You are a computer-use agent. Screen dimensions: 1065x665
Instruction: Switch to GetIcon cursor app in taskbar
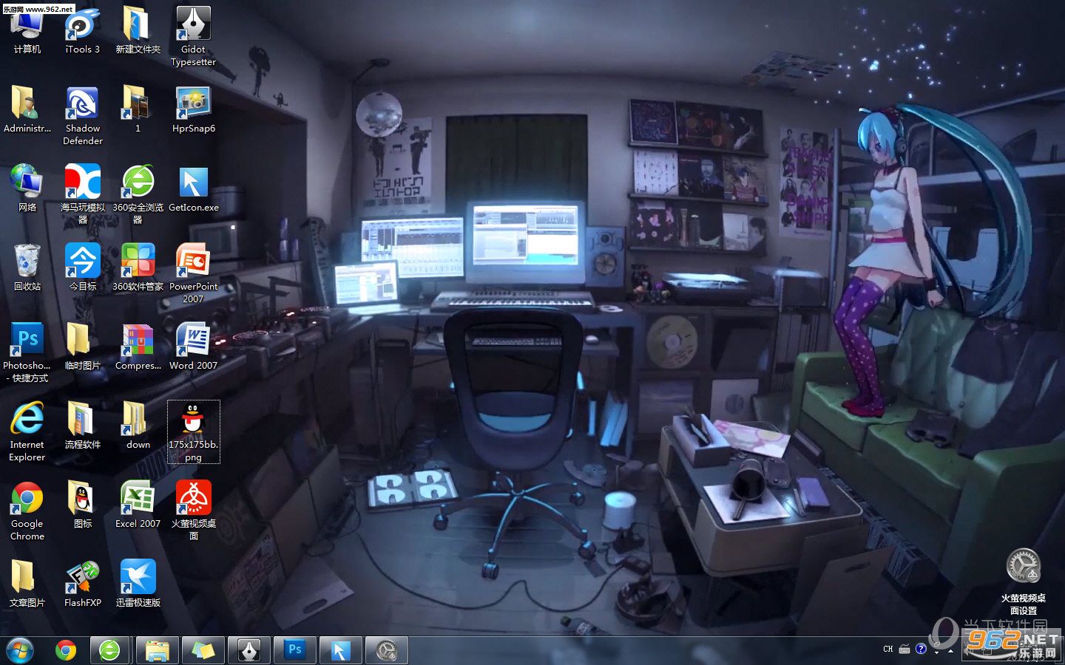pos(340,650)
